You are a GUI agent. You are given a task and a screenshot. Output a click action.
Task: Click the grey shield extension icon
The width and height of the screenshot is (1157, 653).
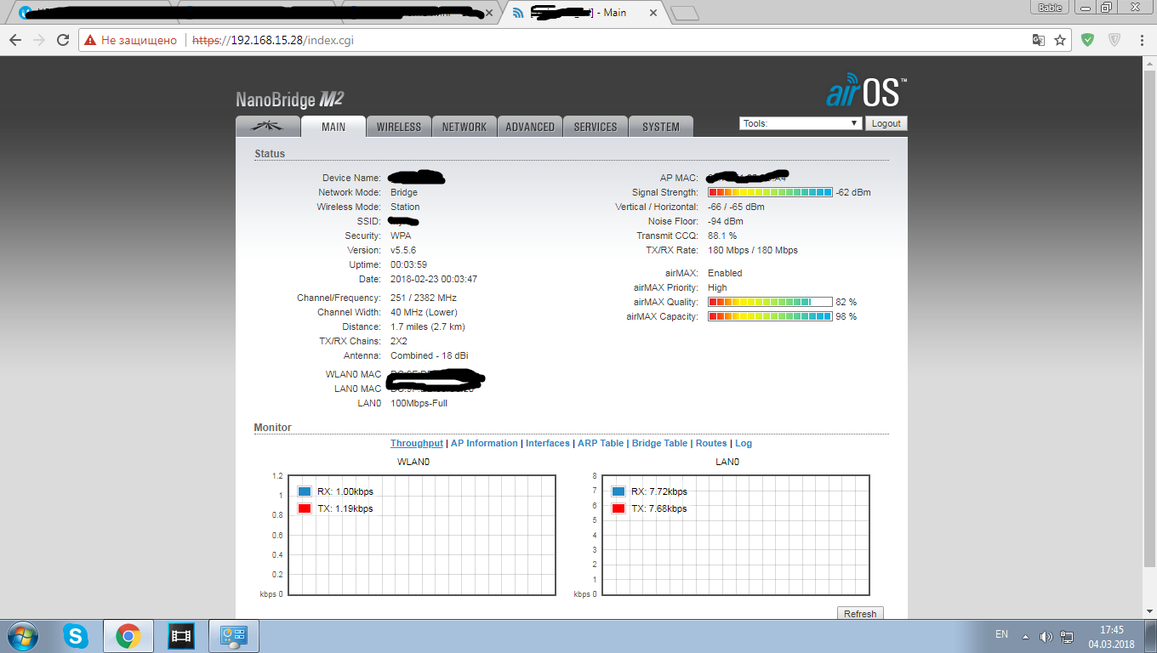point(1114,39)
